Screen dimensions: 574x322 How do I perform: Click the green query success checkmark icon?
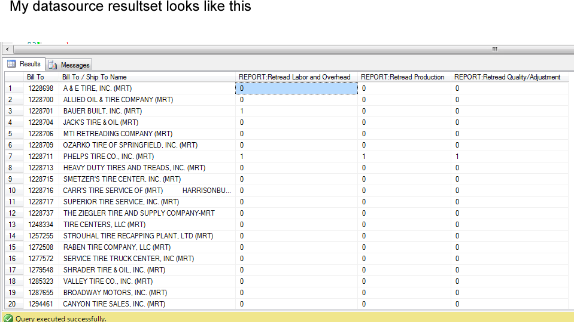[8, 318]
